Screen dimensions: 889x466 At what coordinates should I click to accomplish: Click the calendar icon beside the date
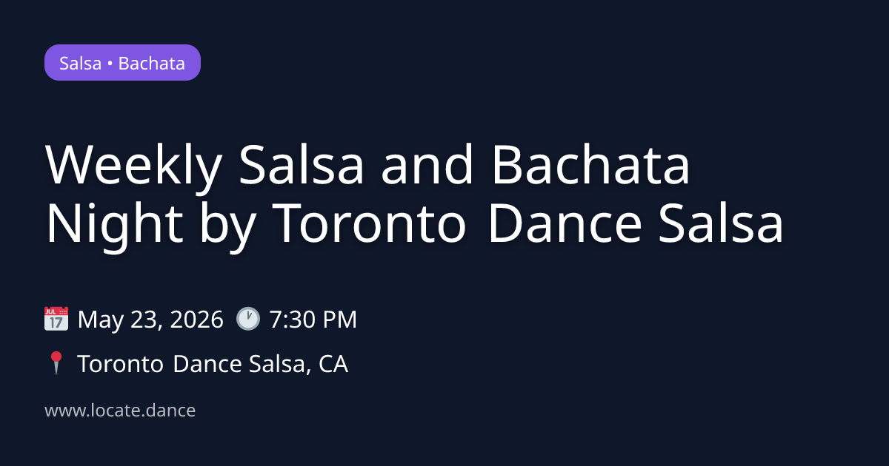pos(56,320)
